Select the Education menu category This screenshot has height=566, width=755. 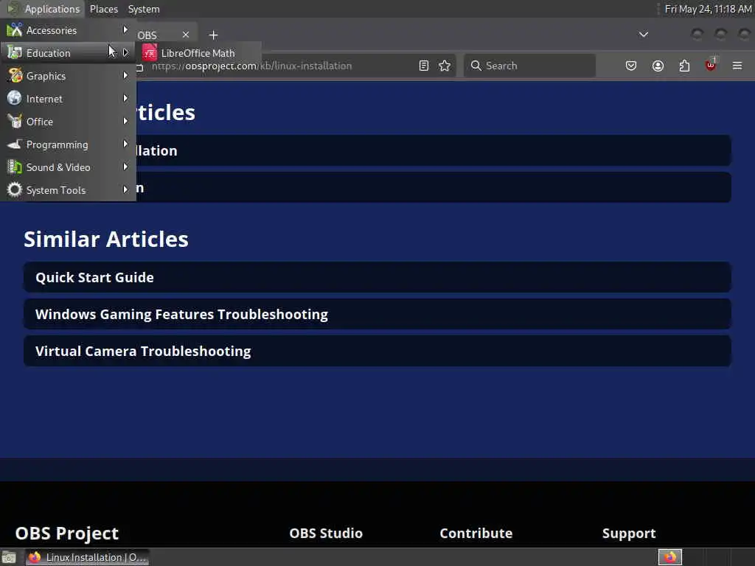(x=68, y=53)
